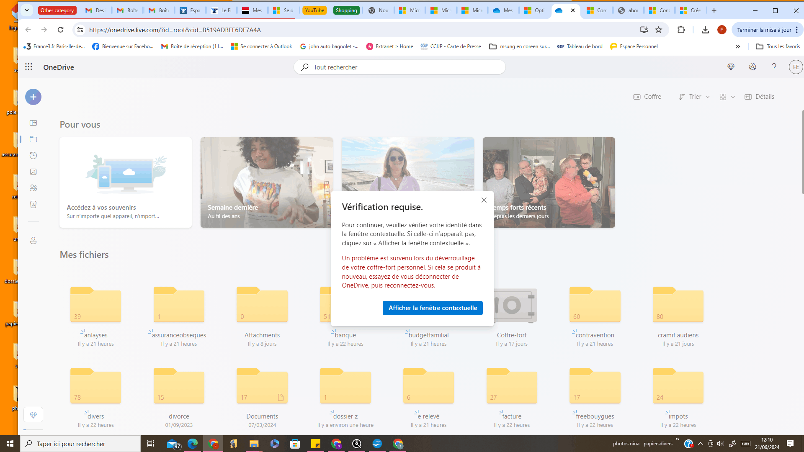Click the Coffre button

pos(647,97)
